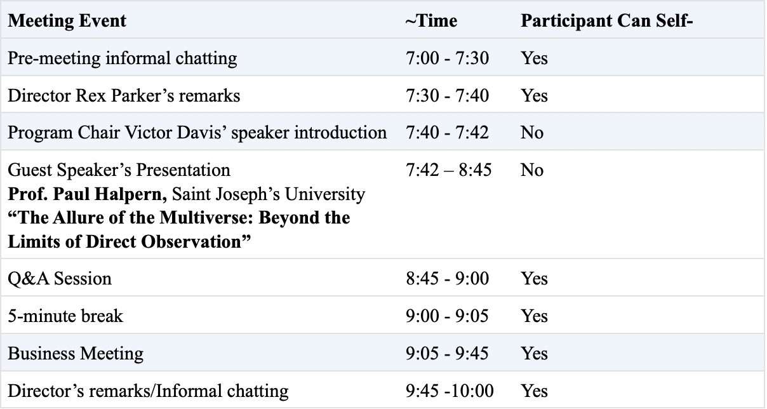Click "Yes" in the Q&A Session row

point(534,278)
